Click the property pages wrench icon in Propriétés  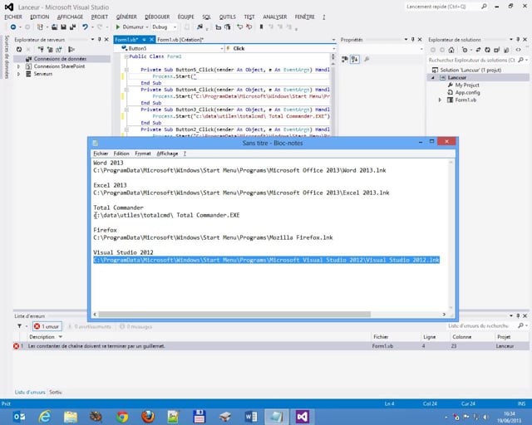coord(367,59)
